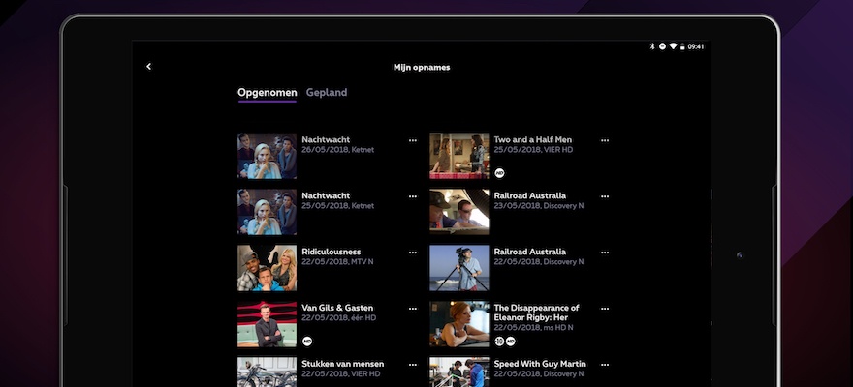Open options for Speed With Guy Martin
The image size is (853, 387).
(x=605, y=365)
